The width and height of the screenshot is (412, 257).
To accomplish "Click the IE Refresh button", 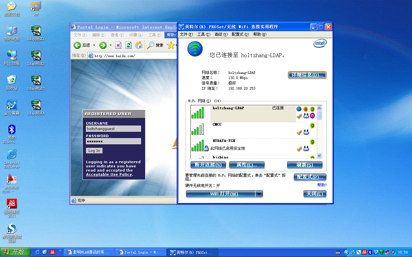I will (x=129, y=45).
